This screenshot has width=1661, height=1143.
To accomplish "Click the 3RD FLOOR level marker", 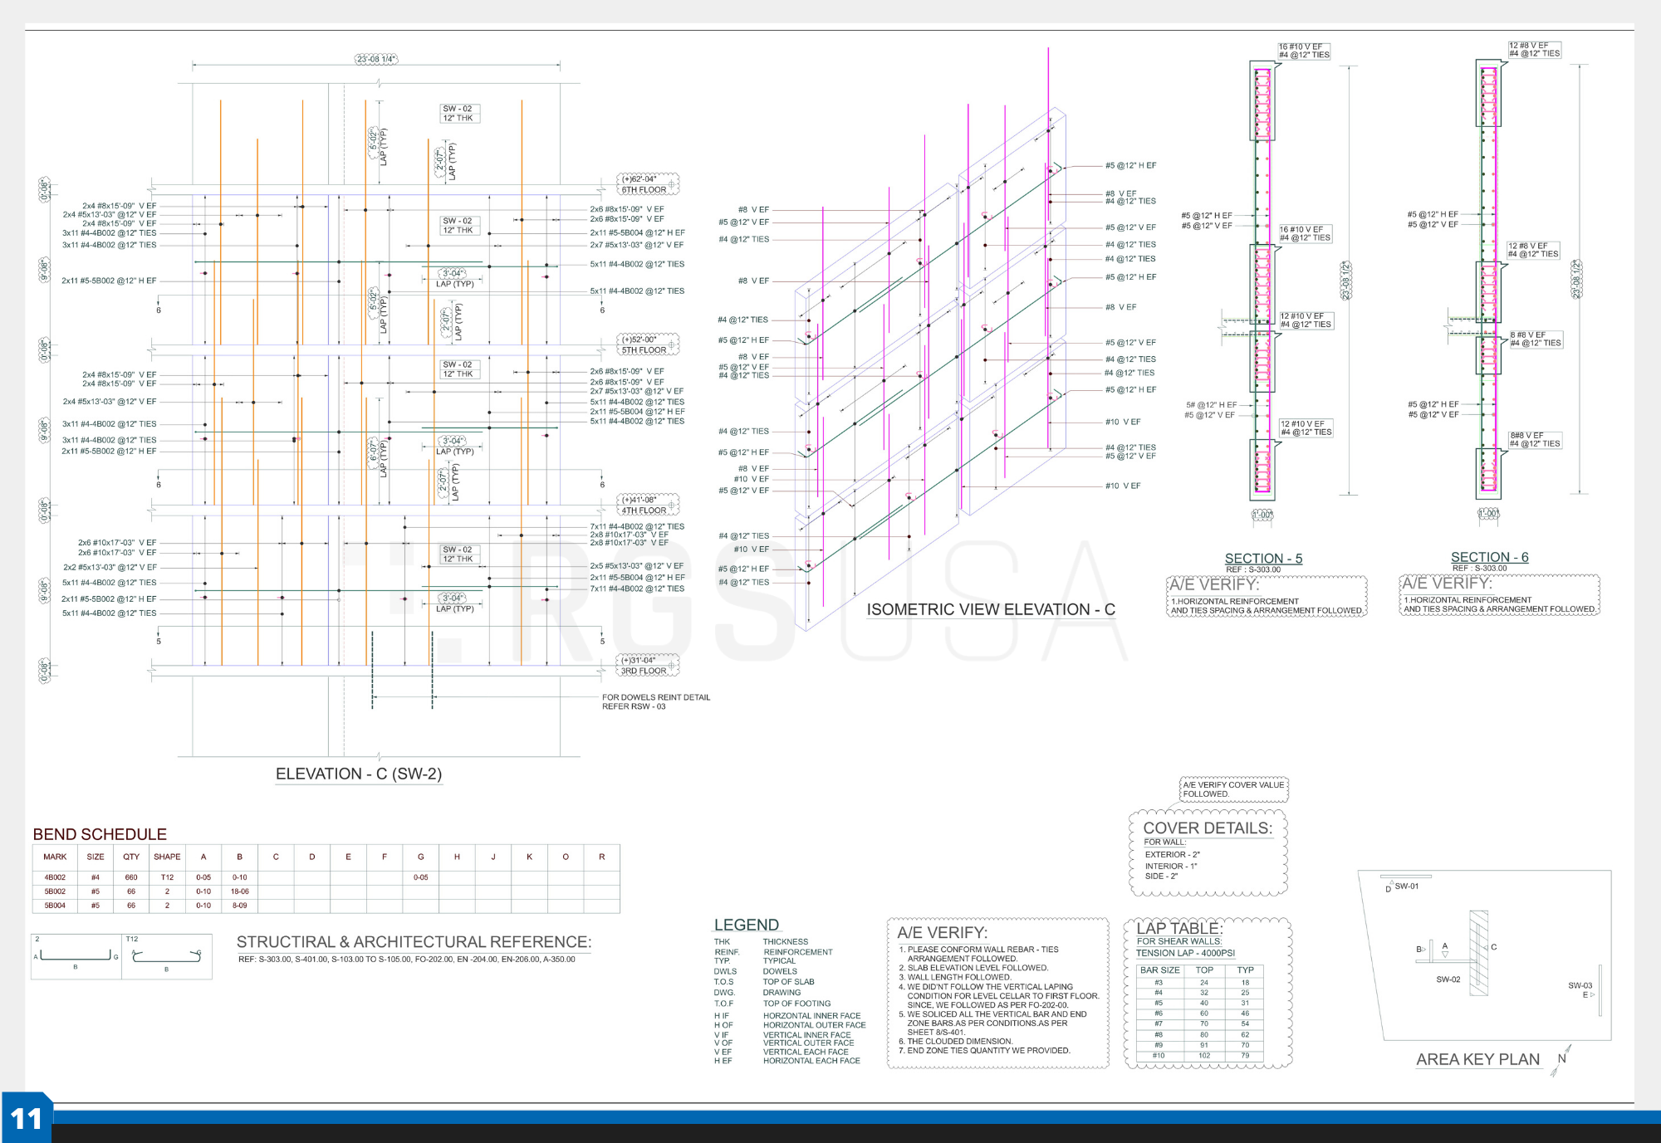I will pyautogui.click(x=644, y=671).
